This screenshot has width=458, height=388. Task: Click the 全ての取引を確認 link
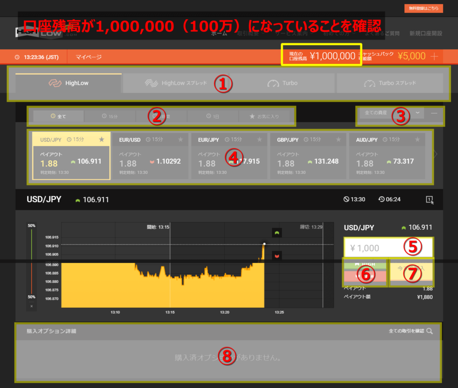406,331
